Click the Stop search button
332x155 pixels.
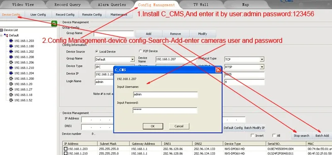coord(302,136)
